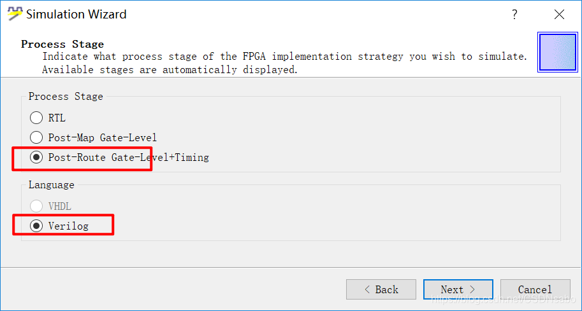
Task: Click the right chevron on Next button
Action: pyautogui.click(x=472, y=289)
